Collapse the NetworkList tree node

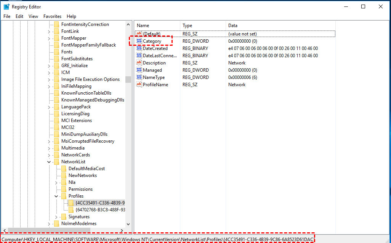[x=49, y=162]
